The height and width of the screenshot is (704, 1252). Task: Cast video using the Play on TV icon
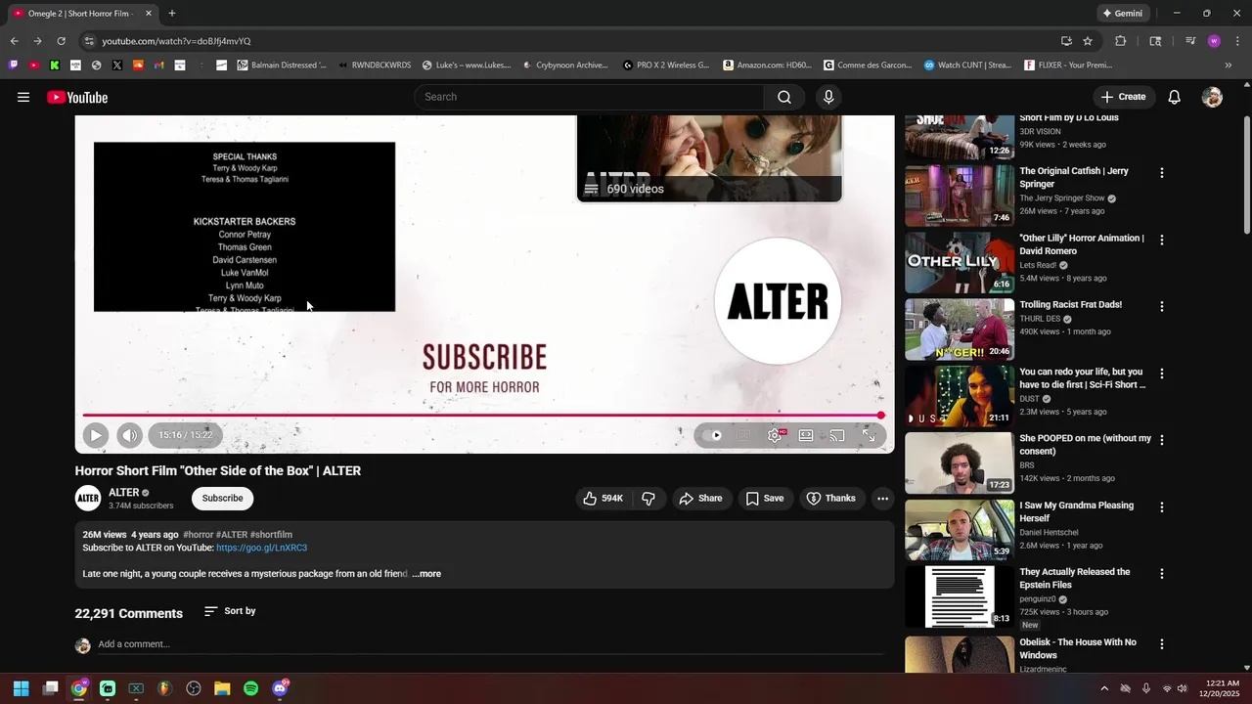(837, 435)
